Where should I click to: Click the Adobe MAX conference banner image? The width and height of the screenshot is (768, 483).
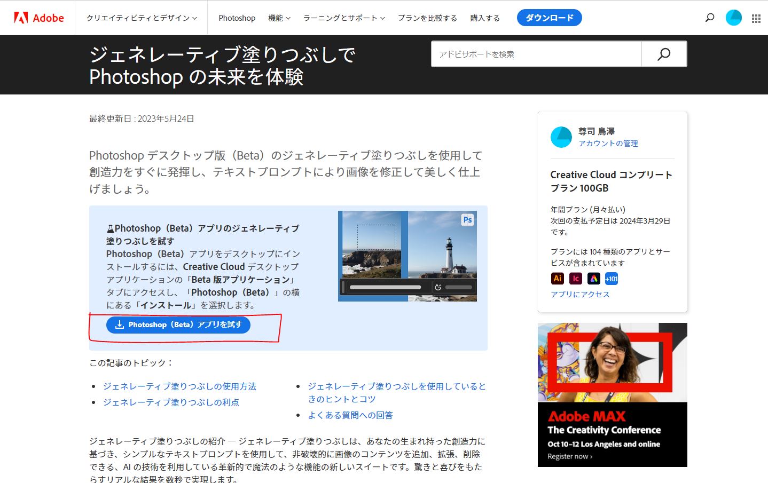(x=613, y=395)
